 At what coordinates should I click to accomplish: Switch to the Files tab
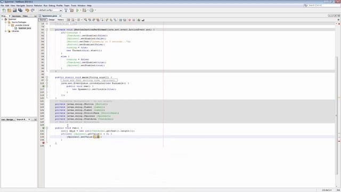(25, 16)
